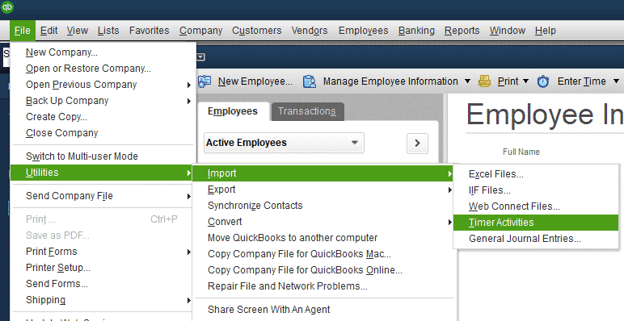Click the small dropdown icon beside the search box
This screenshot has width=624, height=321.
201,56
